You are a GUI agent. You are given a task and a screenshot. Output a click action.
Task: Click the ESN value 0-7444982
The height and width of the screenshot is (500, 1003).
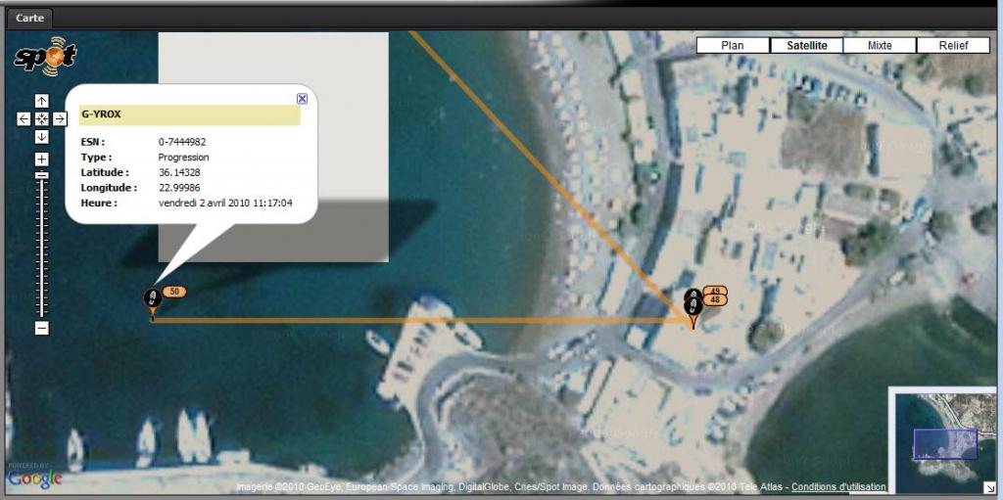point(182,142)
